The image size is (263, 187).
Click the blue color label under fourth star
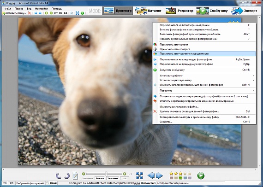click(x=185, y=177)
